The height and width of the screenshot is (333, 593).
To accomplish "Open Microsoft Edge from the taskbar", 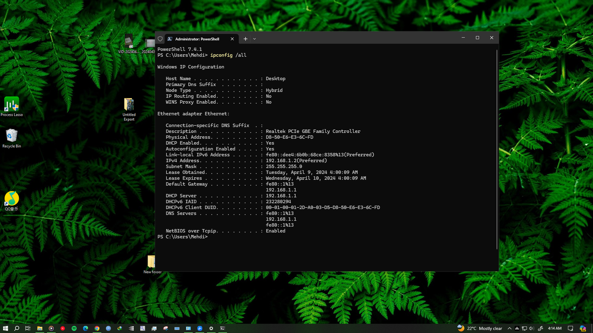I will 86,328.
